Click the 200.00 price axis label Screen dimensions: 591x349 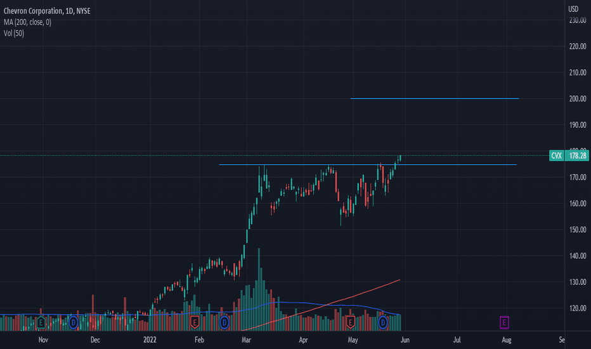[x=578, y=98]
